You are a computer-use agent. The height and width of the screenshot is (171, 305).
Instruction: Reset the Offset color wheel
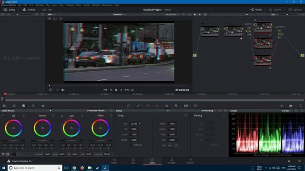coord(111,115)
